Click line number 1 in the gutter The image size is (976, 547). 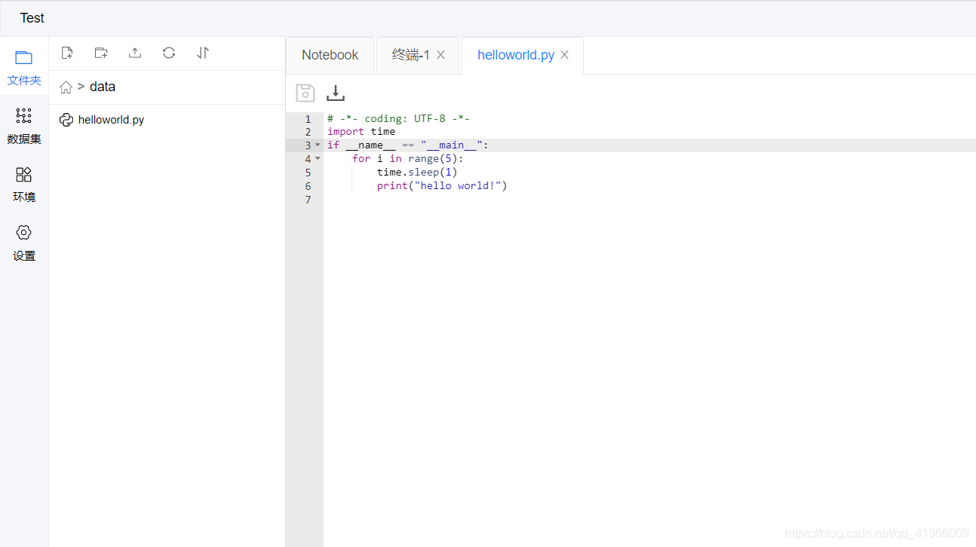click(x=308, y=118)
